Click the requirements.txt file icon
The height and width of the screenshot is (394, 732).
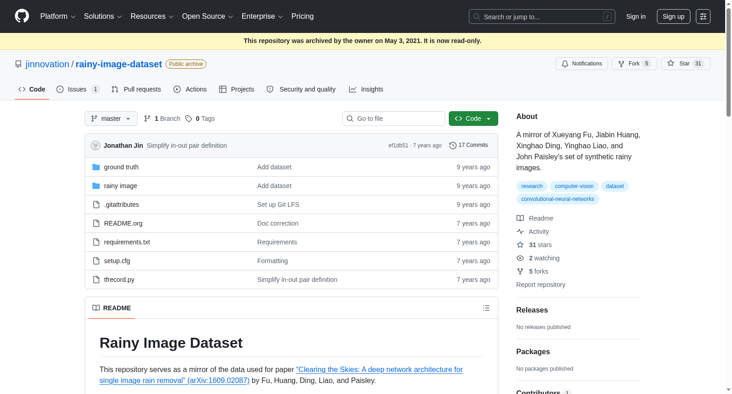(96, 242)
